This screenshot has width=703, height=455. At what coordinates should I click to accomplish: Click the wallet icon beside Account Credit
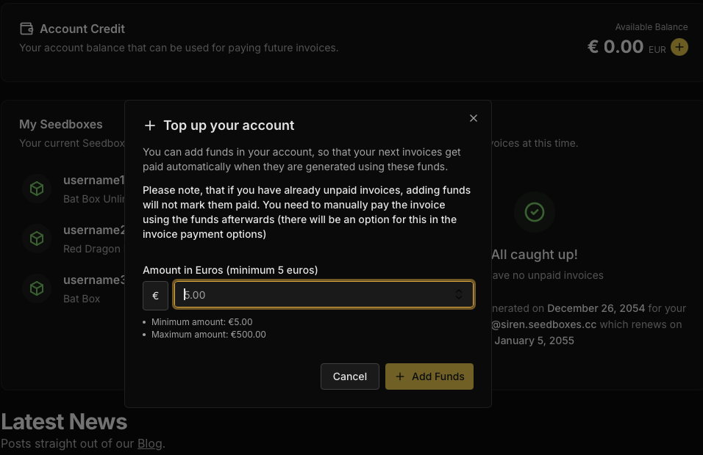(x=26, y=29)
